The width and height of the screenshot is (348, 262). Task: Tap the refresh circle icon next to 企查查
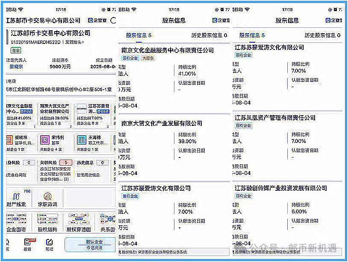tap(113, 20)
